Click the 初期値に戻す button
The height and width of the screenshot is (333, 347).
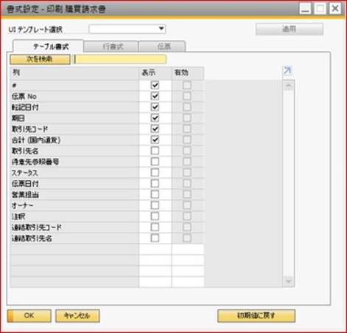[x=256, y=316]
